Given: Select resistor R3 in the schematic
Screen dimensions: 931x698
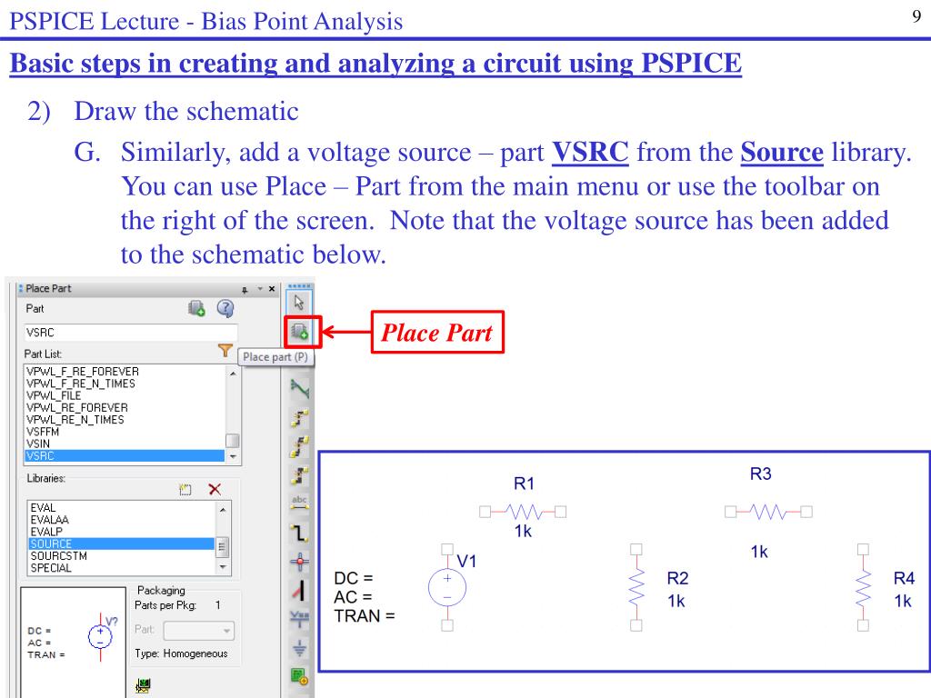Looking at the screenshot, I should pyautogui.click(x=768, y=512).
